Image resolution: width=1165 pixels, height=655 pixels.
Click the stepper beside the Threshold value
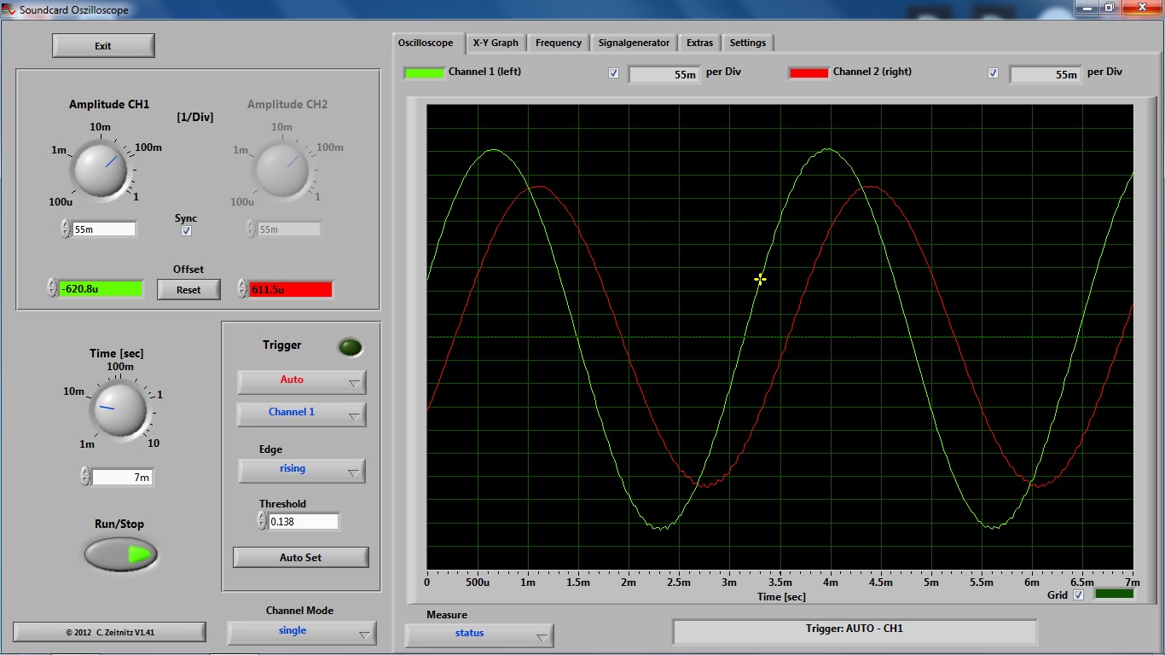(262, 521)
